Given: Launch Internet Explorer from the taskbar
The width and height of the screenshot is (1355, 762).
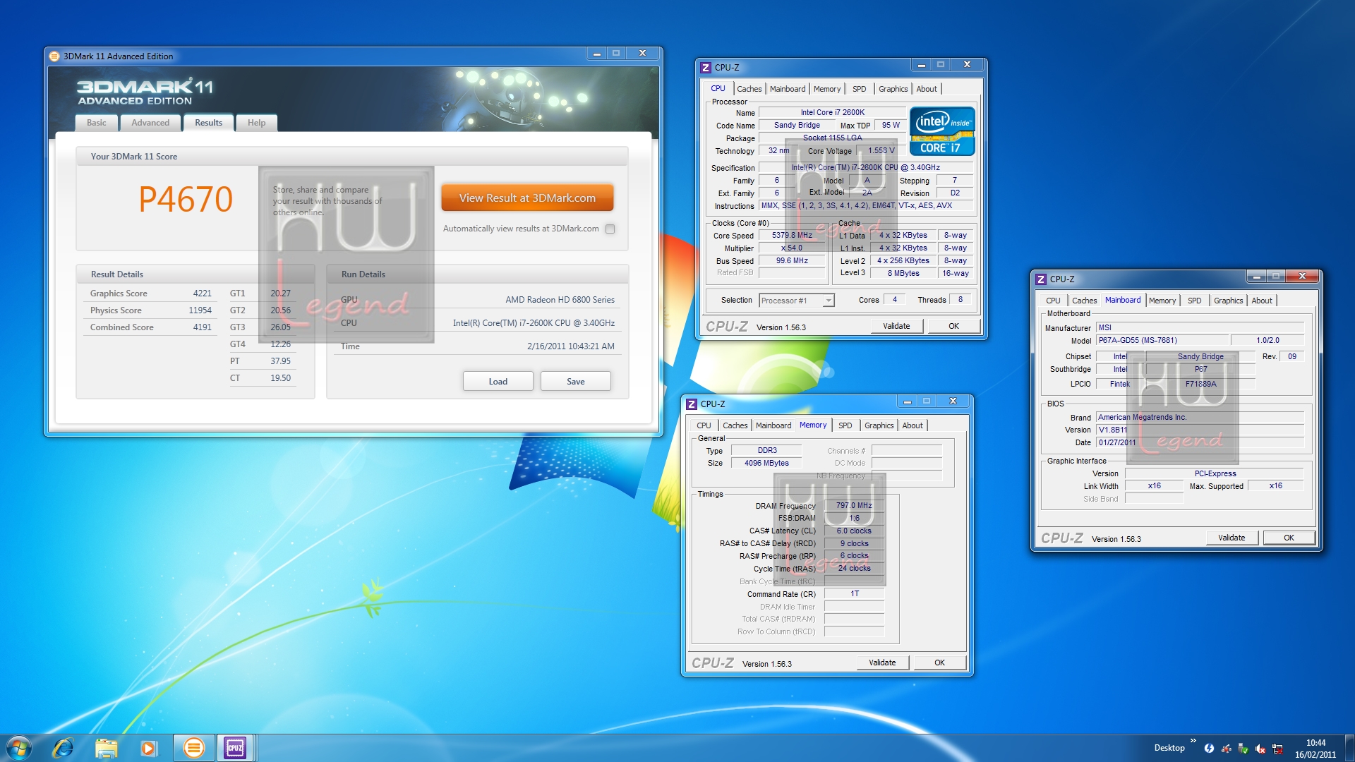Looking at the screenshot, I should point(64,748).
